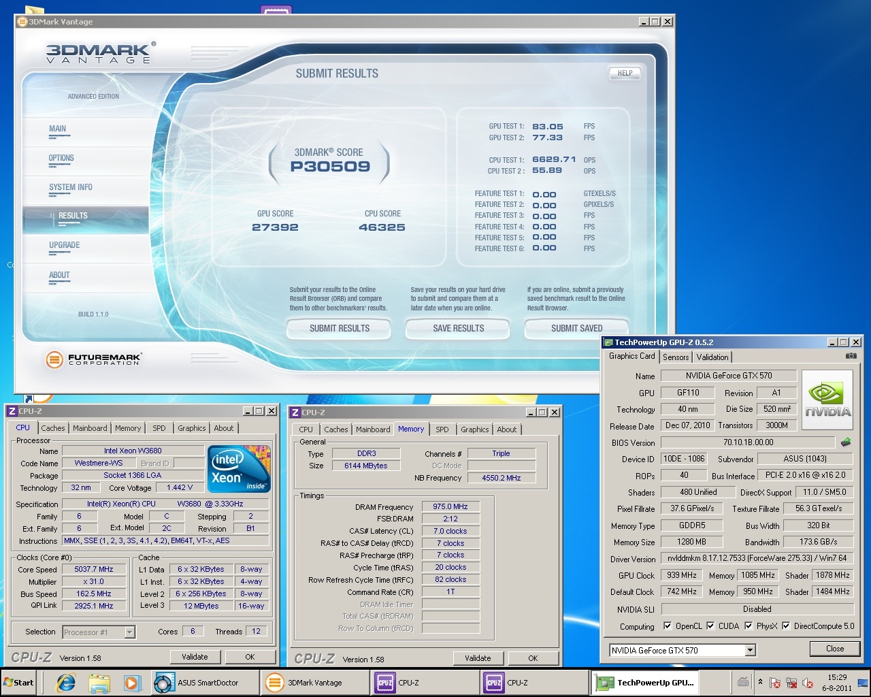
Task: Click the Start button
Action: click(19, 683)
